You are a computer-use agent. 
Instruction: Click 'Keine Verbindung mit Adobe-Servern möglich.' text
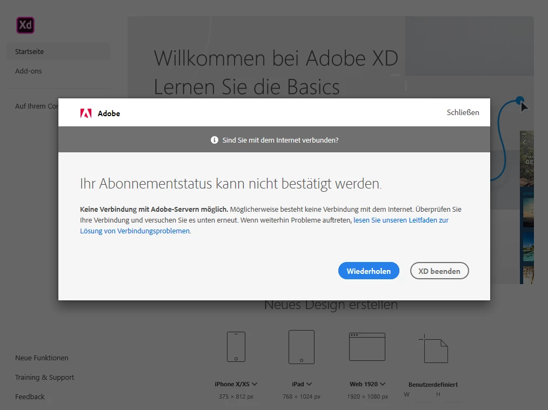pos(154,209)
